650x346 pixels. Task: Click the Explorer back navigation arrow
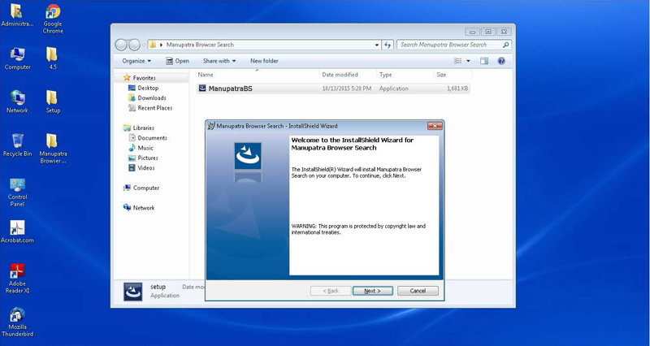[x=121, y=45]
